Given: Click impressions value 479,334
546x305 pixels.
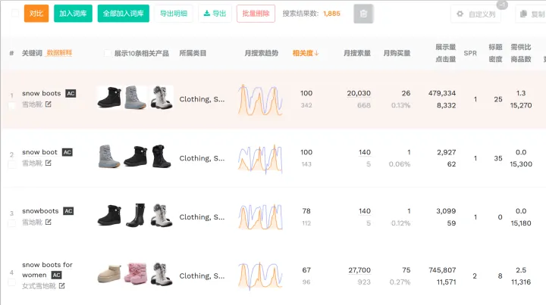Looking at the screenshot, I should [x=442, y=93].
